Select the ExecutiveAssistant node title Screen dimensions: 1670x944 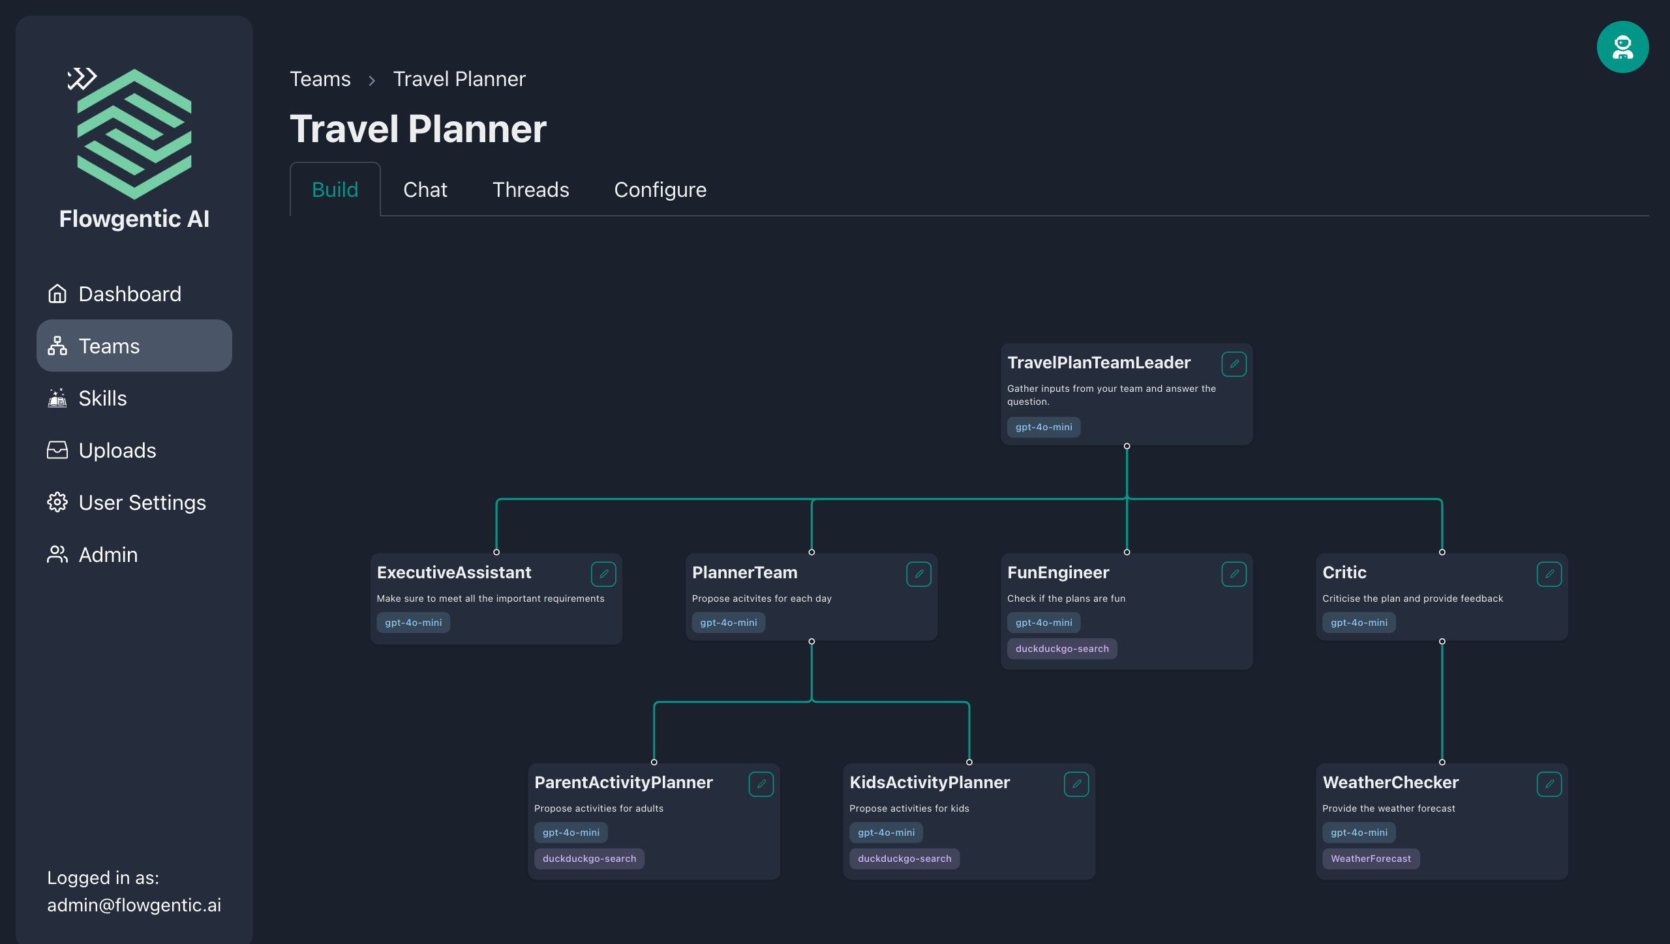coord(454,572)
